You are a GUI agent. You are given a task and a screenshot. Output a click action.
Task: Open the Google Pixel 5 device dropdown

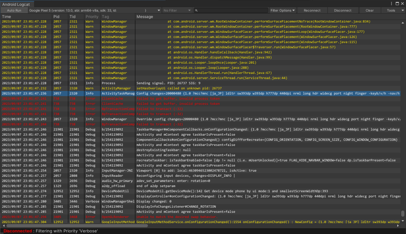tap(94, 10)
